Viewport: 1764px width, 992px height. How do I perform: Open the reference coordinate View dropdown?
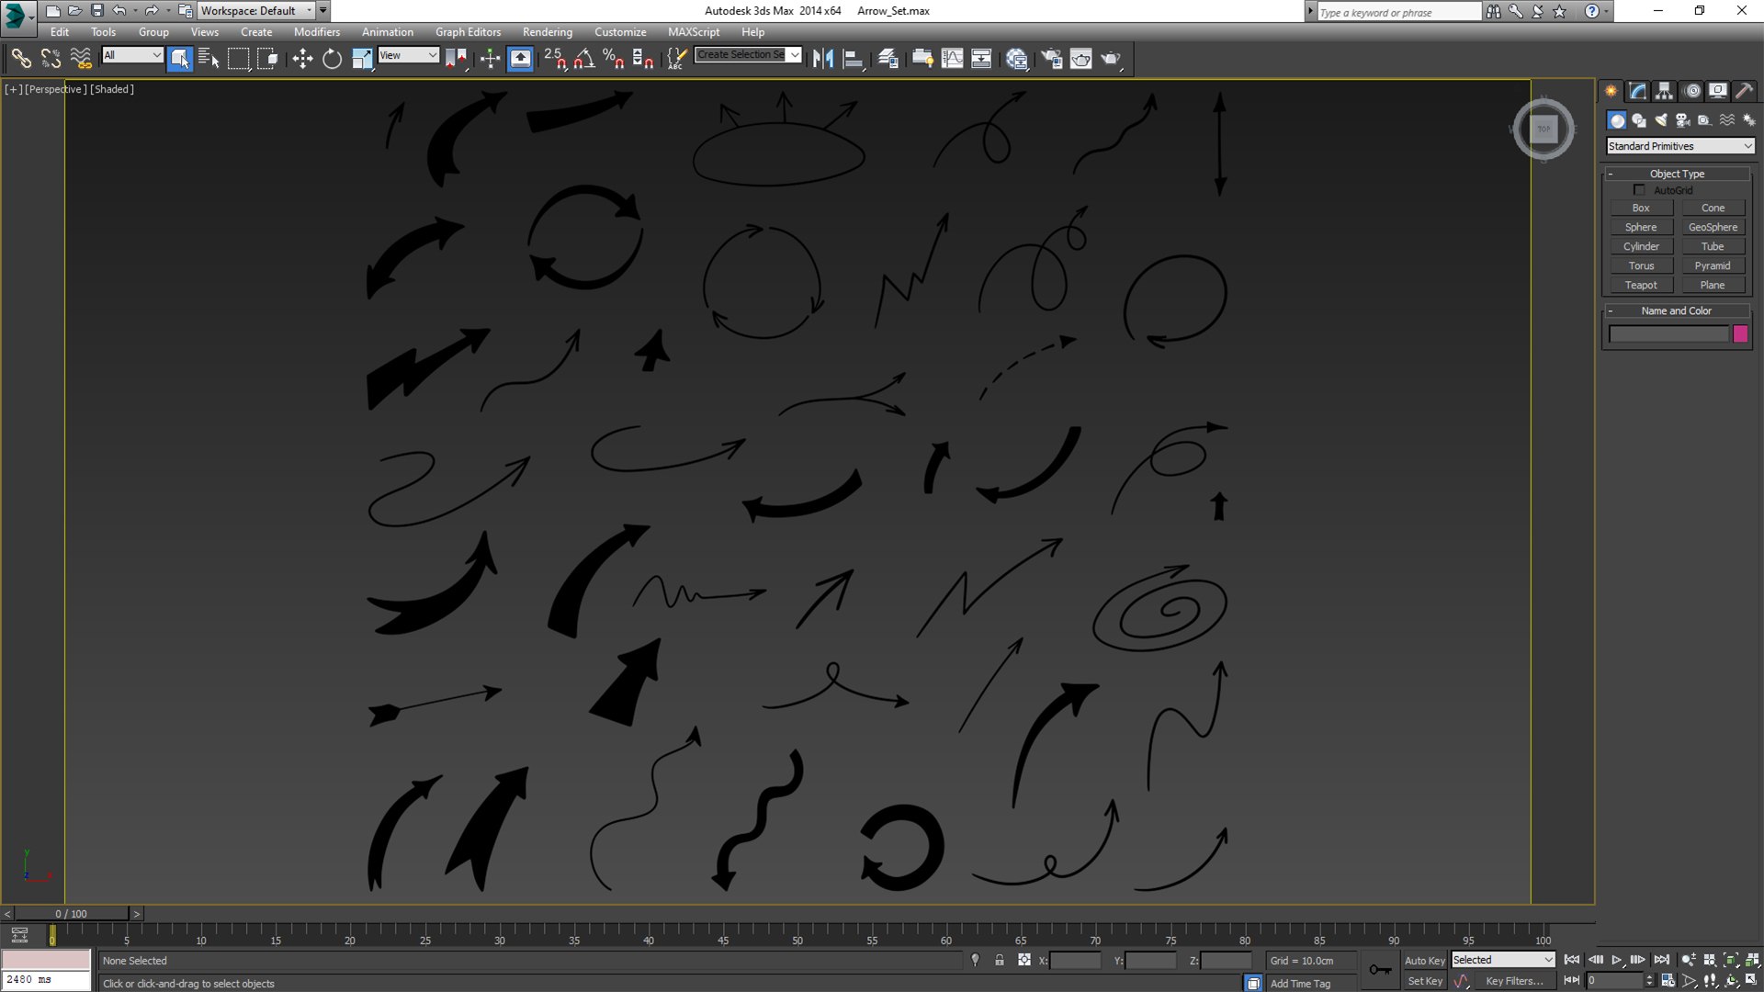pyautogui.click(x=408, y=55)
